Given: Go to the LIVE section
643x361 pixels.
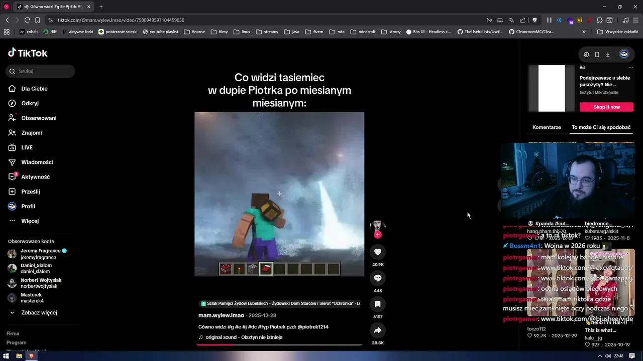Looking at the screenshot, I should point(27,147).
